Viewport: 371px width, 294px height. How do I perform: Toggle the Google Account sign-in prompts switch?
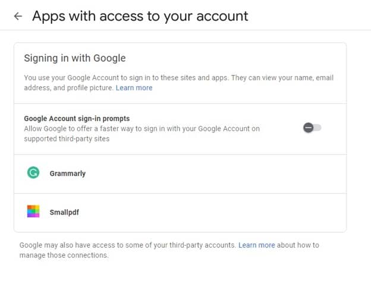tap(312, 128)
